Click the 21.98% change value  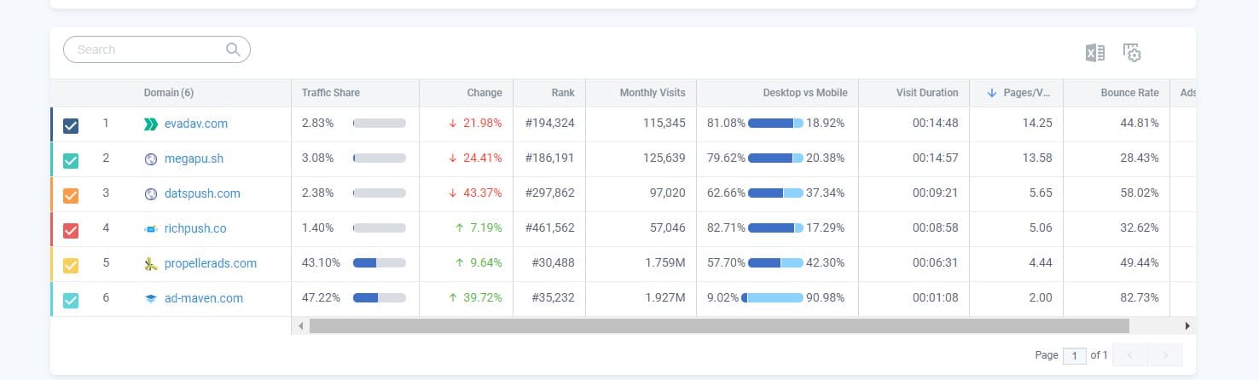coord(483,124)
